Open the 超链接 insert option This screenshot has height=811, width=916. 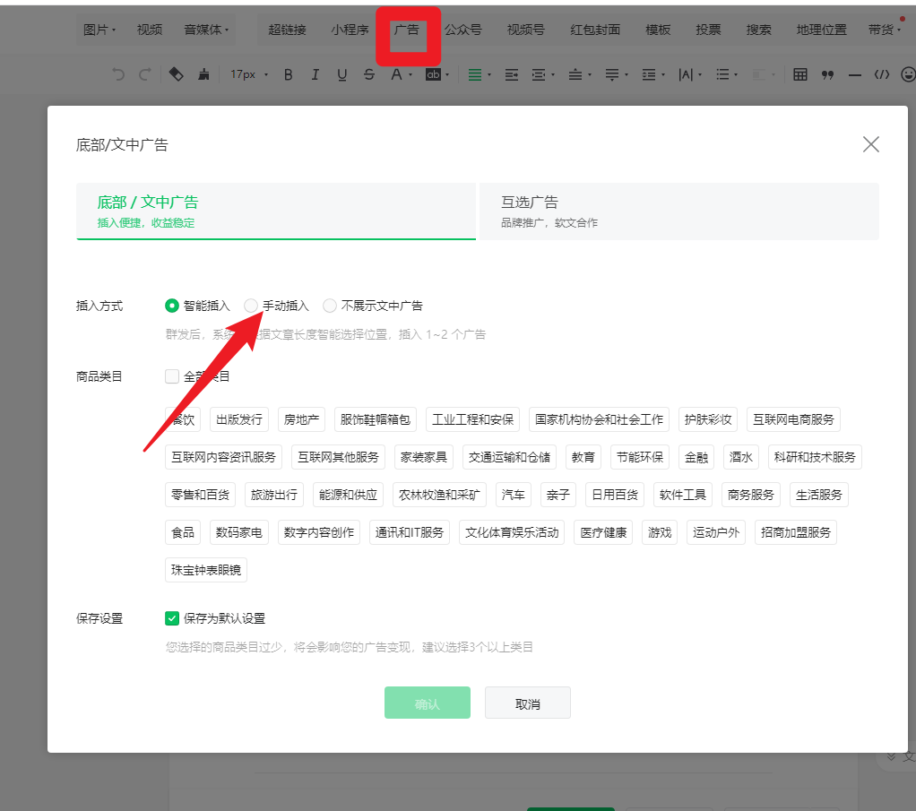(287, 30)
